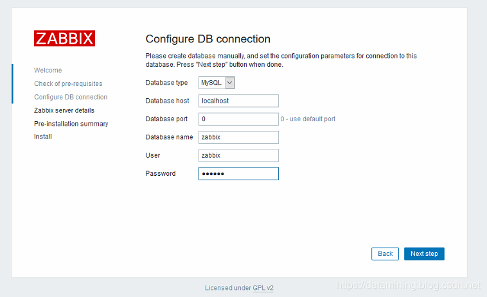487x297 pixels.
Task: Select Check of pre-requisites step
Action: (68, 83)
